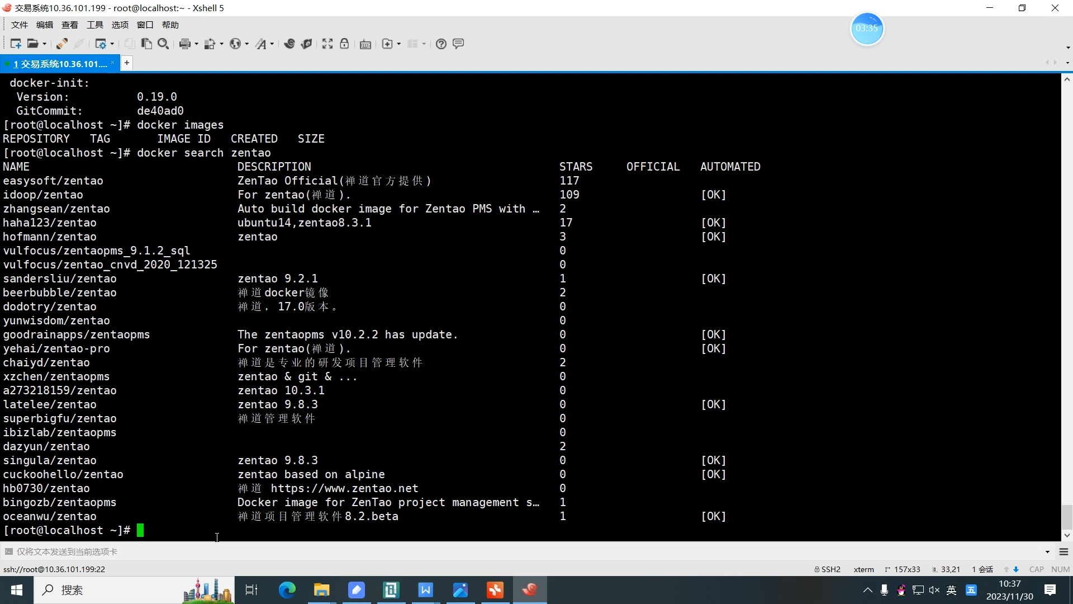Toggle muted volume icon in system tray
The image size is (1073, 604).
[934, 590]
